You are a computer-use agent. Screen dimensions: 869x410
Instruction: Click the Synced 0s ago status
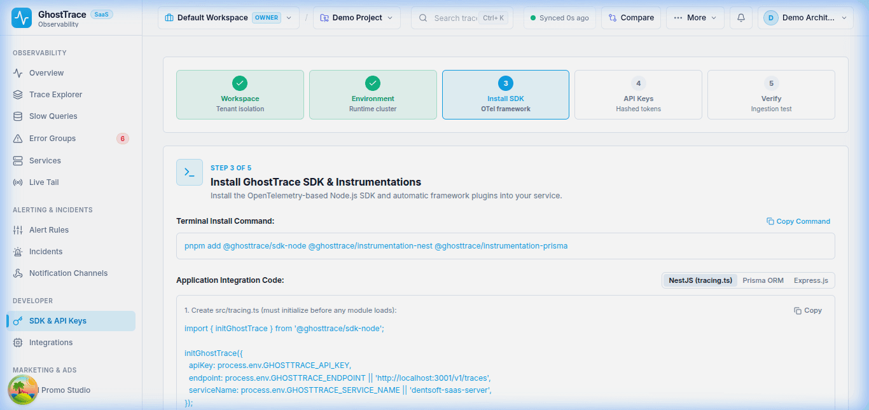559,18
